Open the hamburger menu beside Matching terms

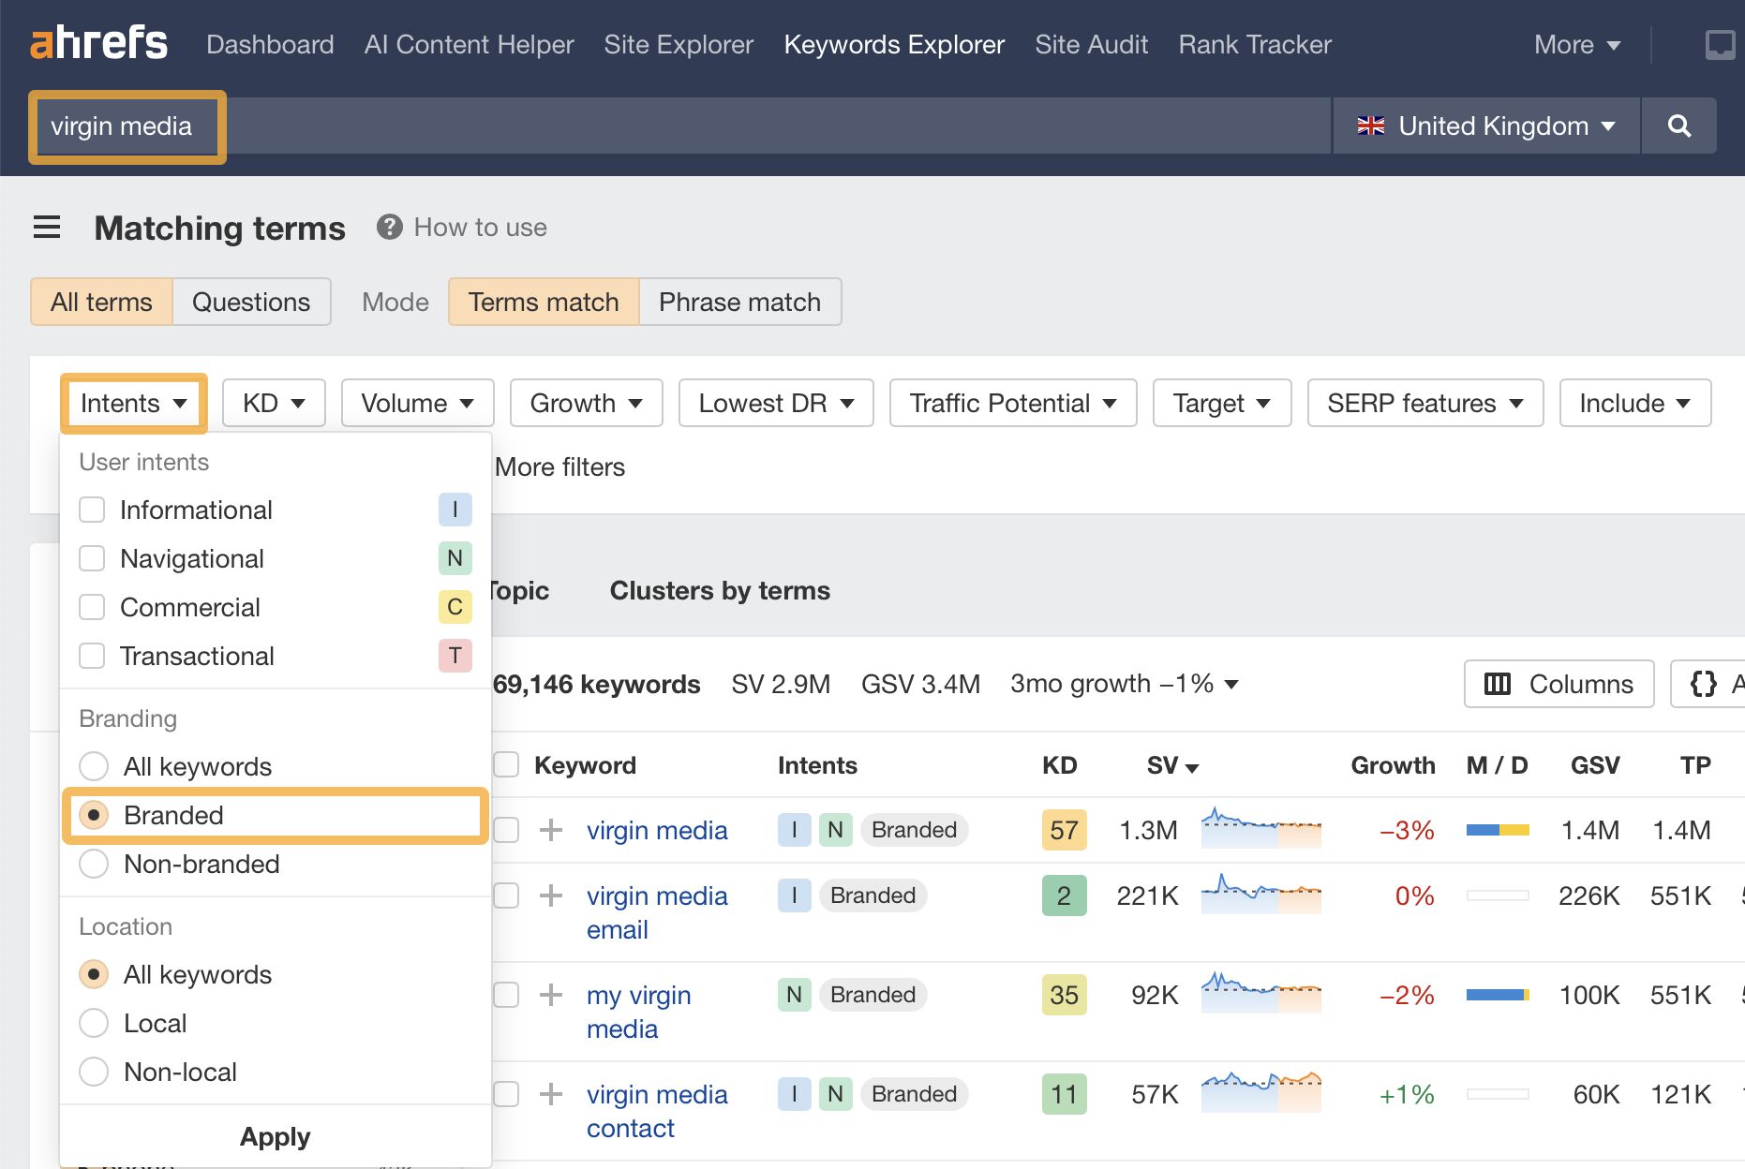pyautogui.click(x=47, y=228)
